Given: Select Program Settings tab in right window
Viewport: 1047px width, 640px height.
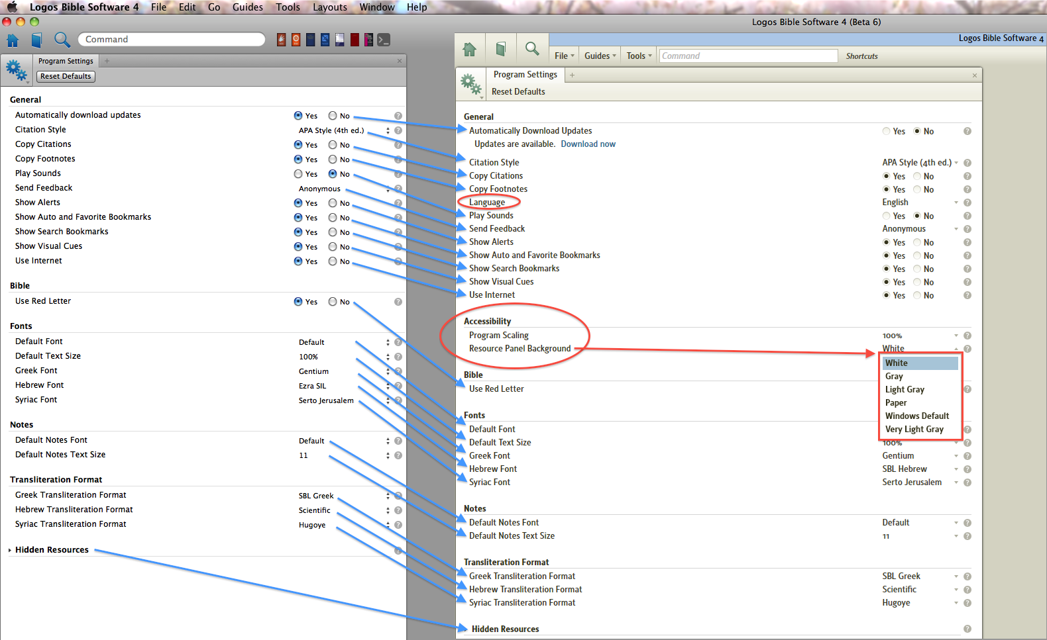Looking at the screenshot, I should coord(525,75).
